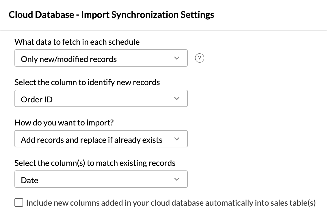
Task: Click the chevron arrow beside Only new/modified records
Action: pyautogui.click(x=177, y=58)
